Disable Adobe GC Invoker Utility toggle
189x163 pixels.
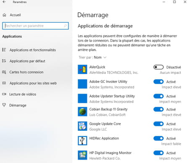click(x=158, y=81)
